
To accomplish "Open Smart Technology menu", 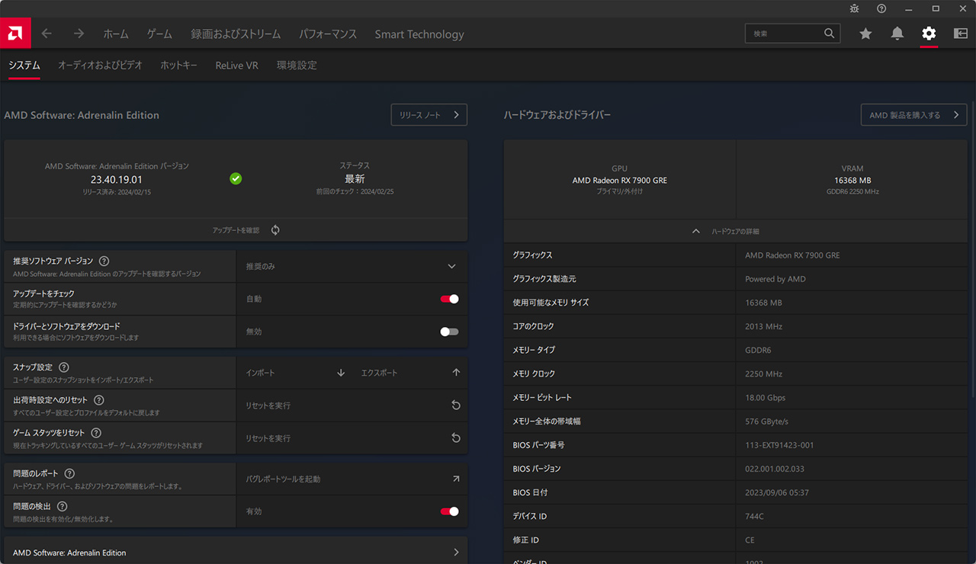I will tap(419, 34).
